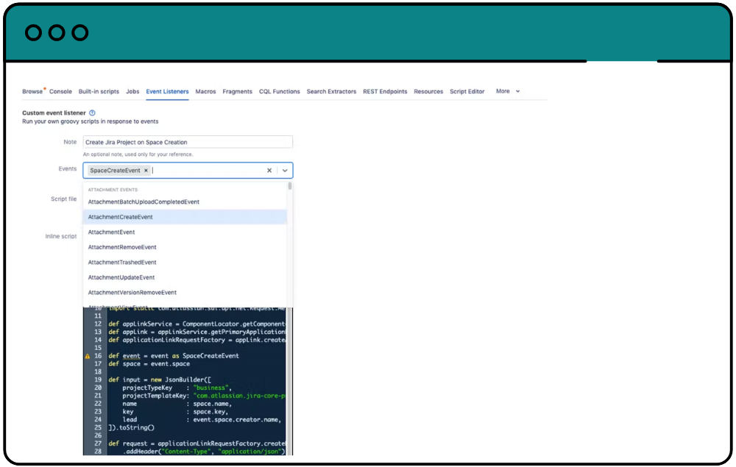Go to Search Extractors tab
The image size is (736, 467).
point(331,91)
